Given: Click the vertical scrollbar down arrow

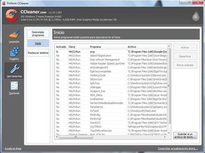Looking at the screenshot, I should 169,133.
